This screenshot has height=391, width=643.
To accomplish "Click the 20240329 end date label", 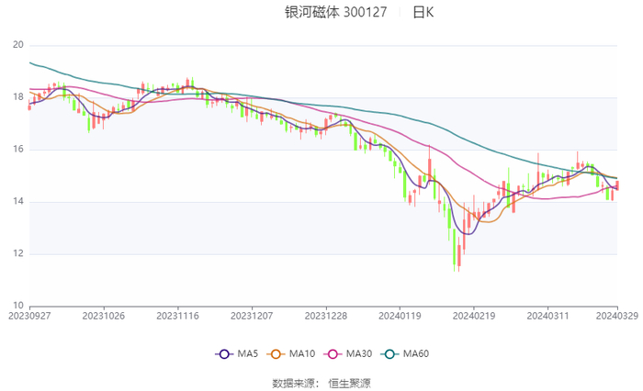I will 616,315.
